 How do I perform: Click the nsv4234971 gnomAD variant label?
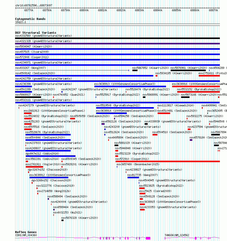coord(44,62)
